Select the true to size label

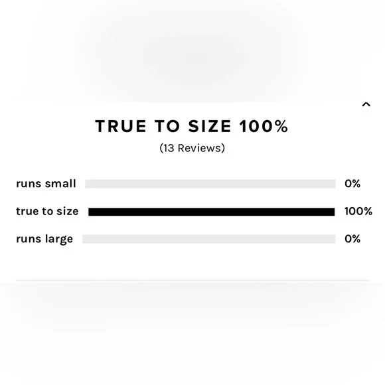pos(47,211)
